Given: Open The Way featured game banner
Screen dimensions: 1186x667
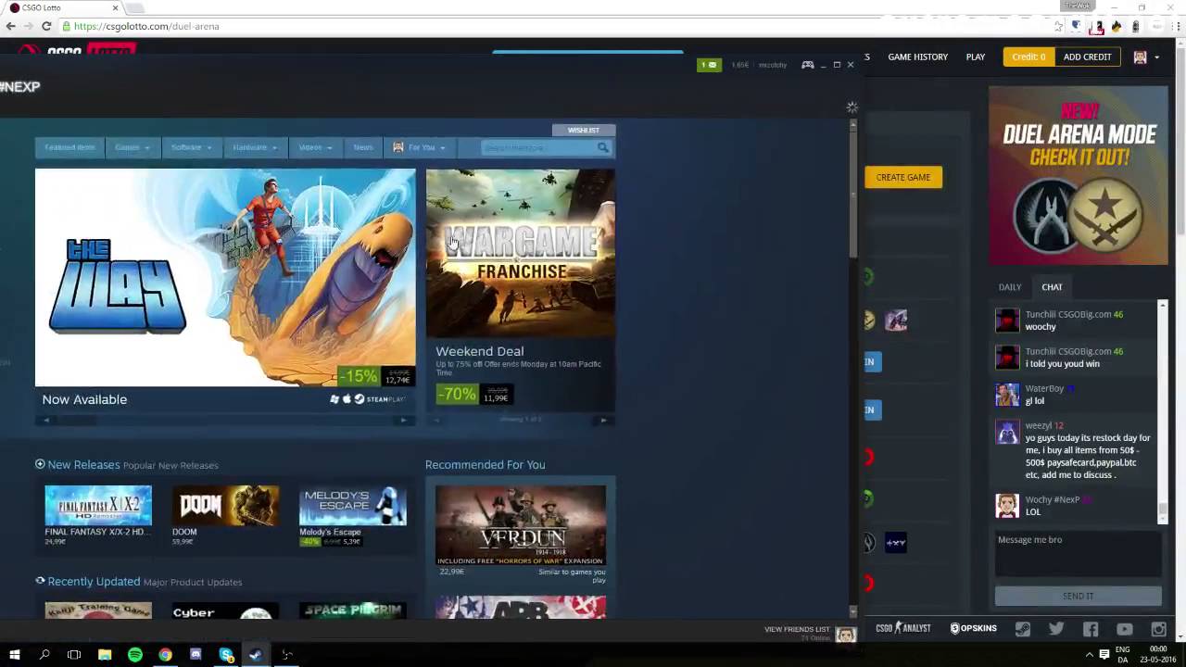Looking at the screenshot, I should point(225,277).
